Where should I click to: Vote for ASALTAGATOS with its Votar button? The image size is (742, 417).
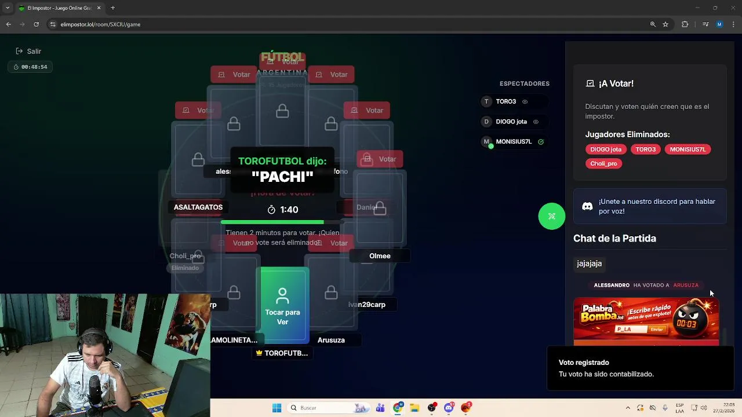tap(198, 110)
